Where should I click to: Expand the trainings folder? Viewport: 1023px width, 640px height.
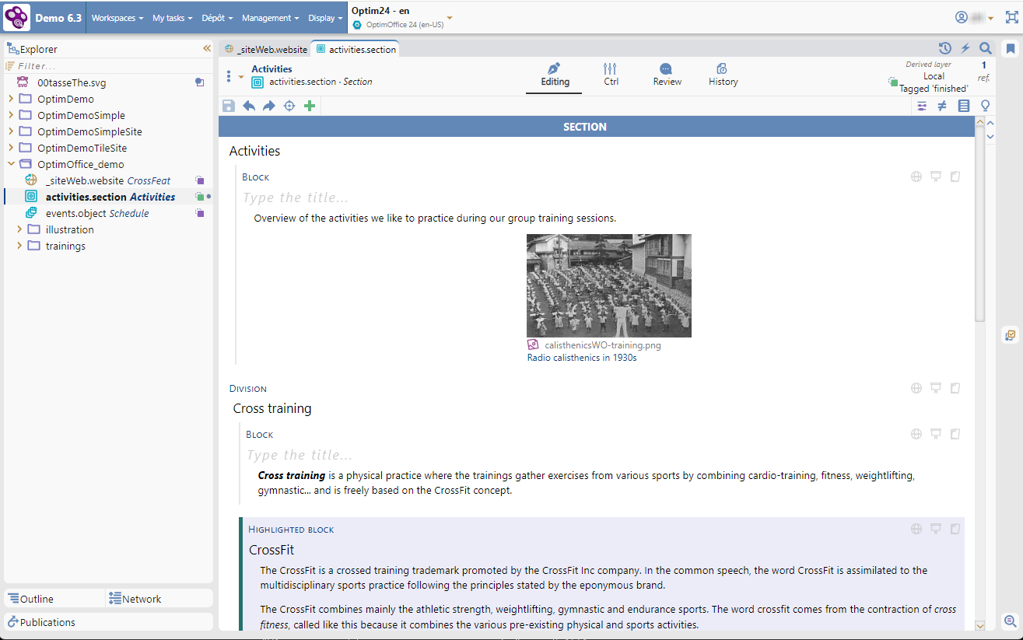19,246
